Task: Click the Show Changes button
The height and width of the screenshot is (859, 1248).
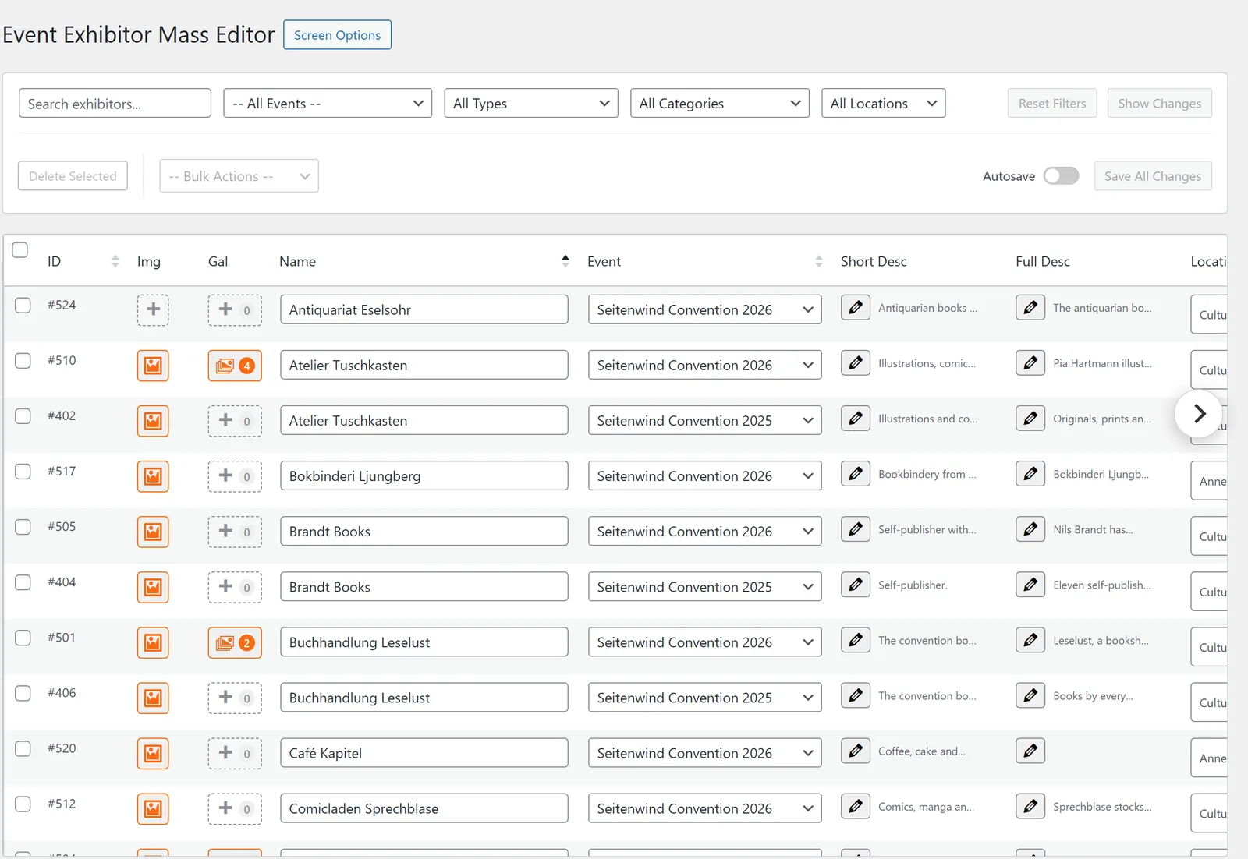Action: click(1159, 104)
